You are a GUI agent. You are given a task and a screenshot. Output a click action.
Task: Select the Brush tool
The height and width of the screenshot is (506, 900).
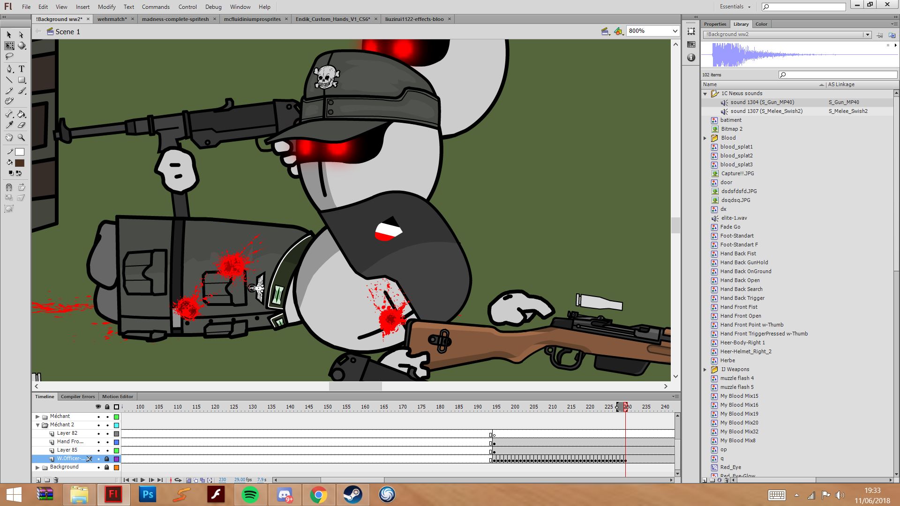[x=21, y=91]
